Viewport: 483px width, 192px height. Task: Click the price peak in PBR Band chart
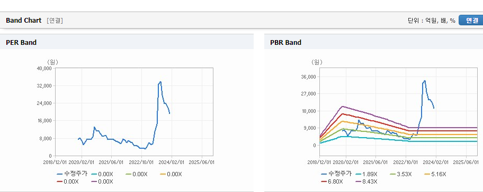click(x=424, y=81)
